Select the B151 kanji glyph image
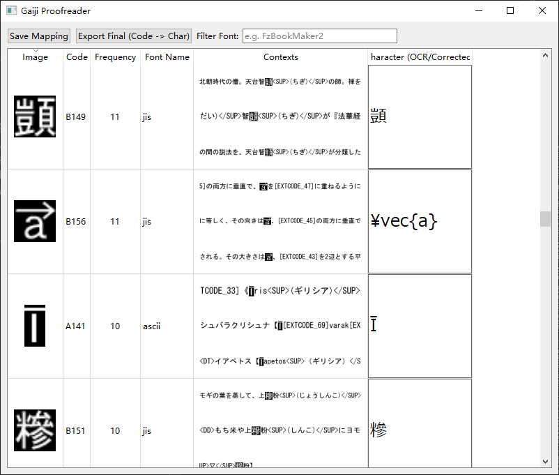Viewport: 559px width, 475px height. click(35, 430)
